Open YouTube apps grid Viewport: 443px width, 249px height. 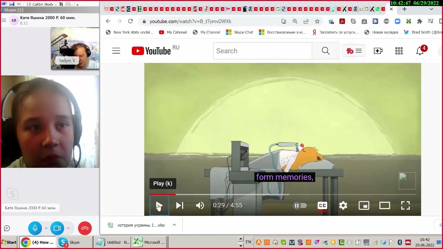[399, 51]
